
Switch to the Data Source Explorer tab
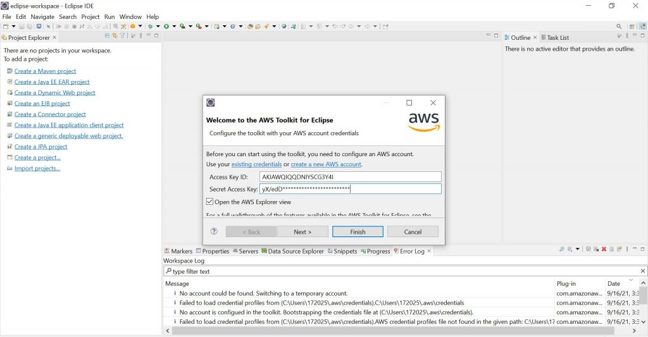(x=292, y=250)
